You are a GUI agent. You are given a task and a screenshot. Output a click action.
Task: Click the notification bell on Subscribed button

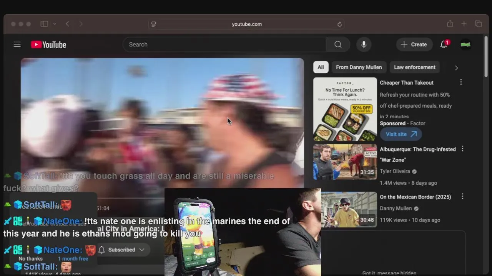(x=102, y=250)
